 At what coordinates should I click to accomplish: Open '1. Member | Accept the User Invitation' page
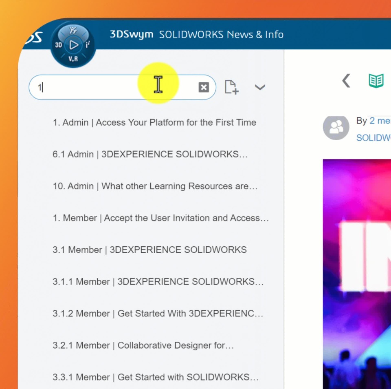[x=161, y=218]
